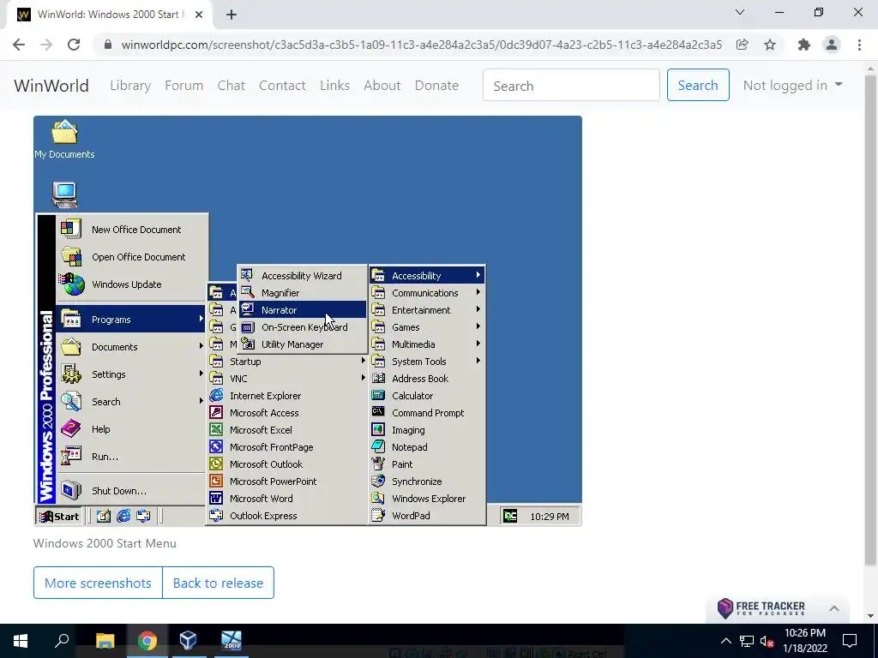Click the Open Office Document icon

71,256
